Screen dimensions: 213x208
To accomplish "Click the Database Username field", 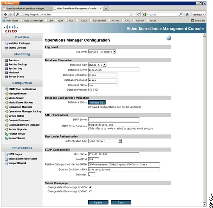I will click(103, 75).
